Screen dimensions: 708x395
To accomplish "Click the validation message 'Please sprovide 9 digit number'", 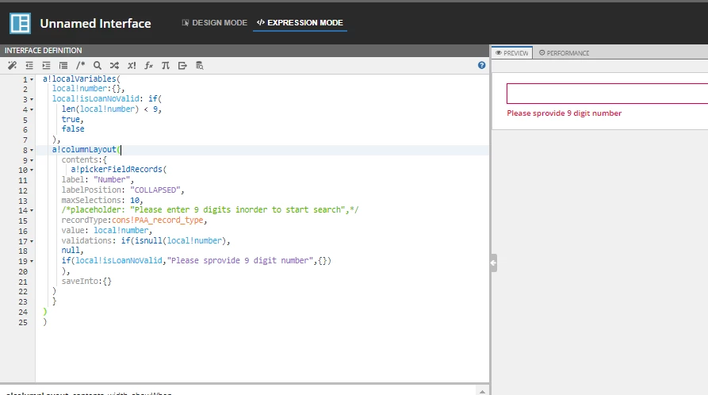I will (564, 113).
